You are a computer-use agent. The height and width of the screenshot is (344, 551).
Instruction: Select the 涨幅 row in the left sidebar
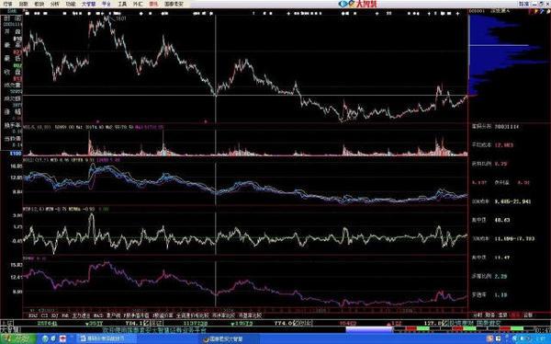coord(12,111)
